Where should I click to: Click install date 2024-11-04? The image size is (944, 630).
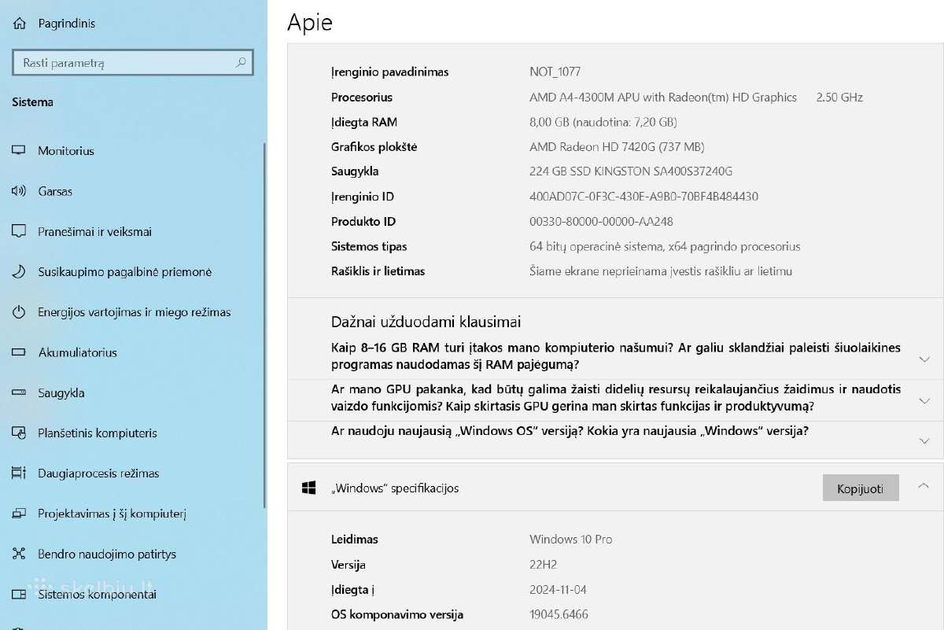[558, 590]
